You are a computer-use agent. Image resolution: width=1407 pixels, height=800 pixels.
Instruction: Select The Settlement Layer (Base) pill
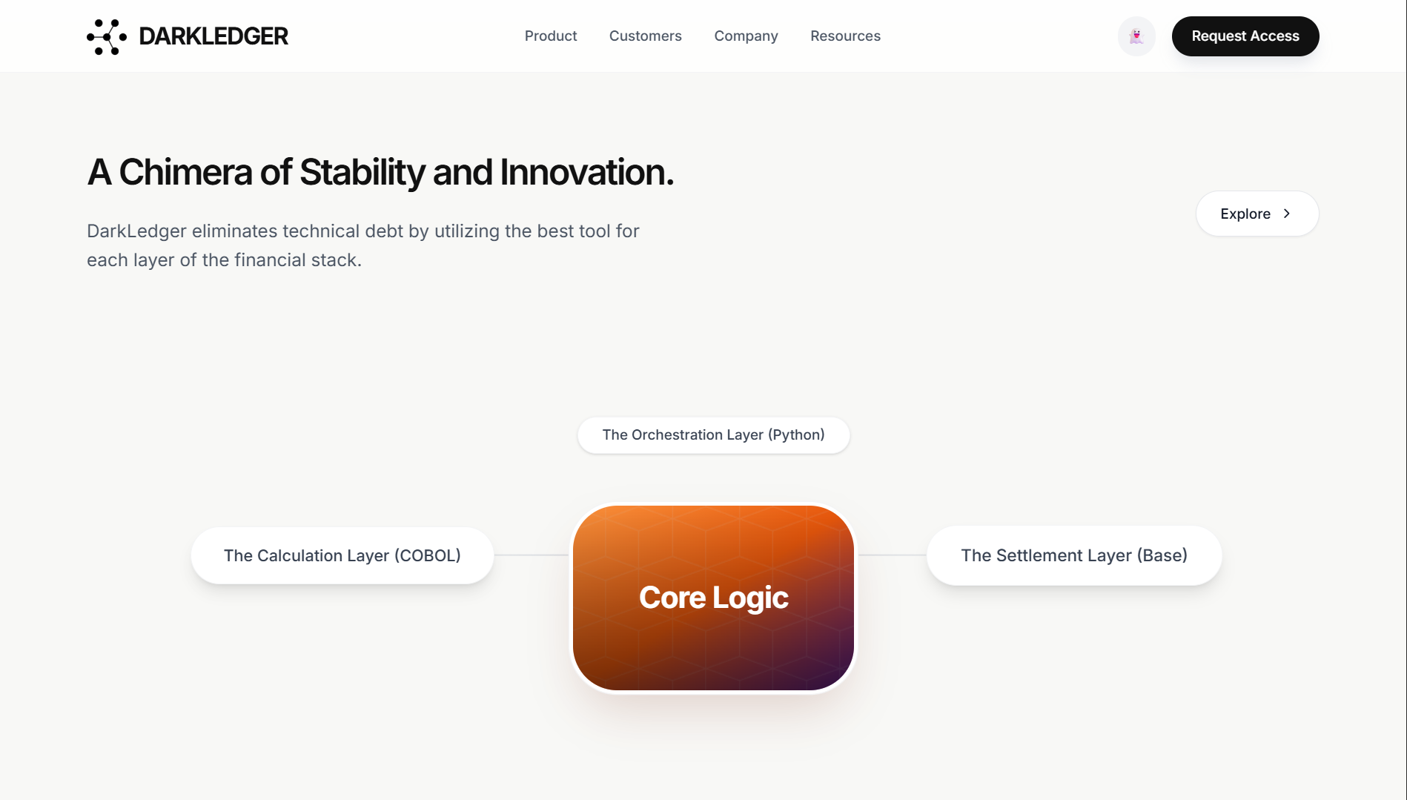coord(1073,555)
